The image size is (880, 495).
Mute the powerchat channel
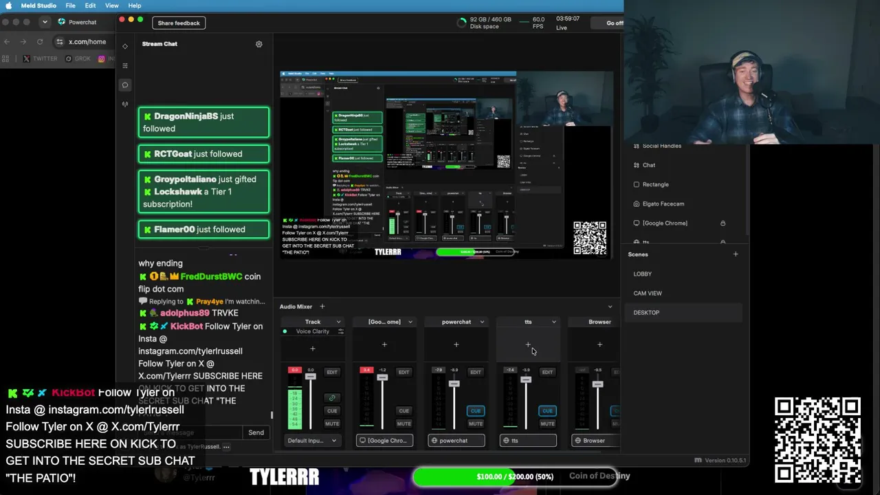pos(476,423)
